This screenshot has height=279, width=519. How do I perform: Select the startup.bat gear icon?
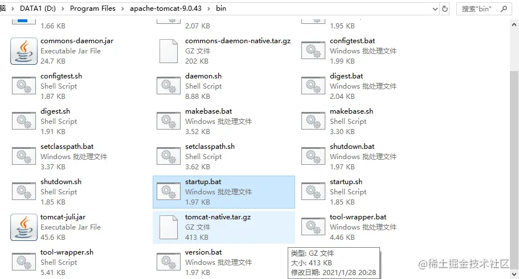click(169, 191)
